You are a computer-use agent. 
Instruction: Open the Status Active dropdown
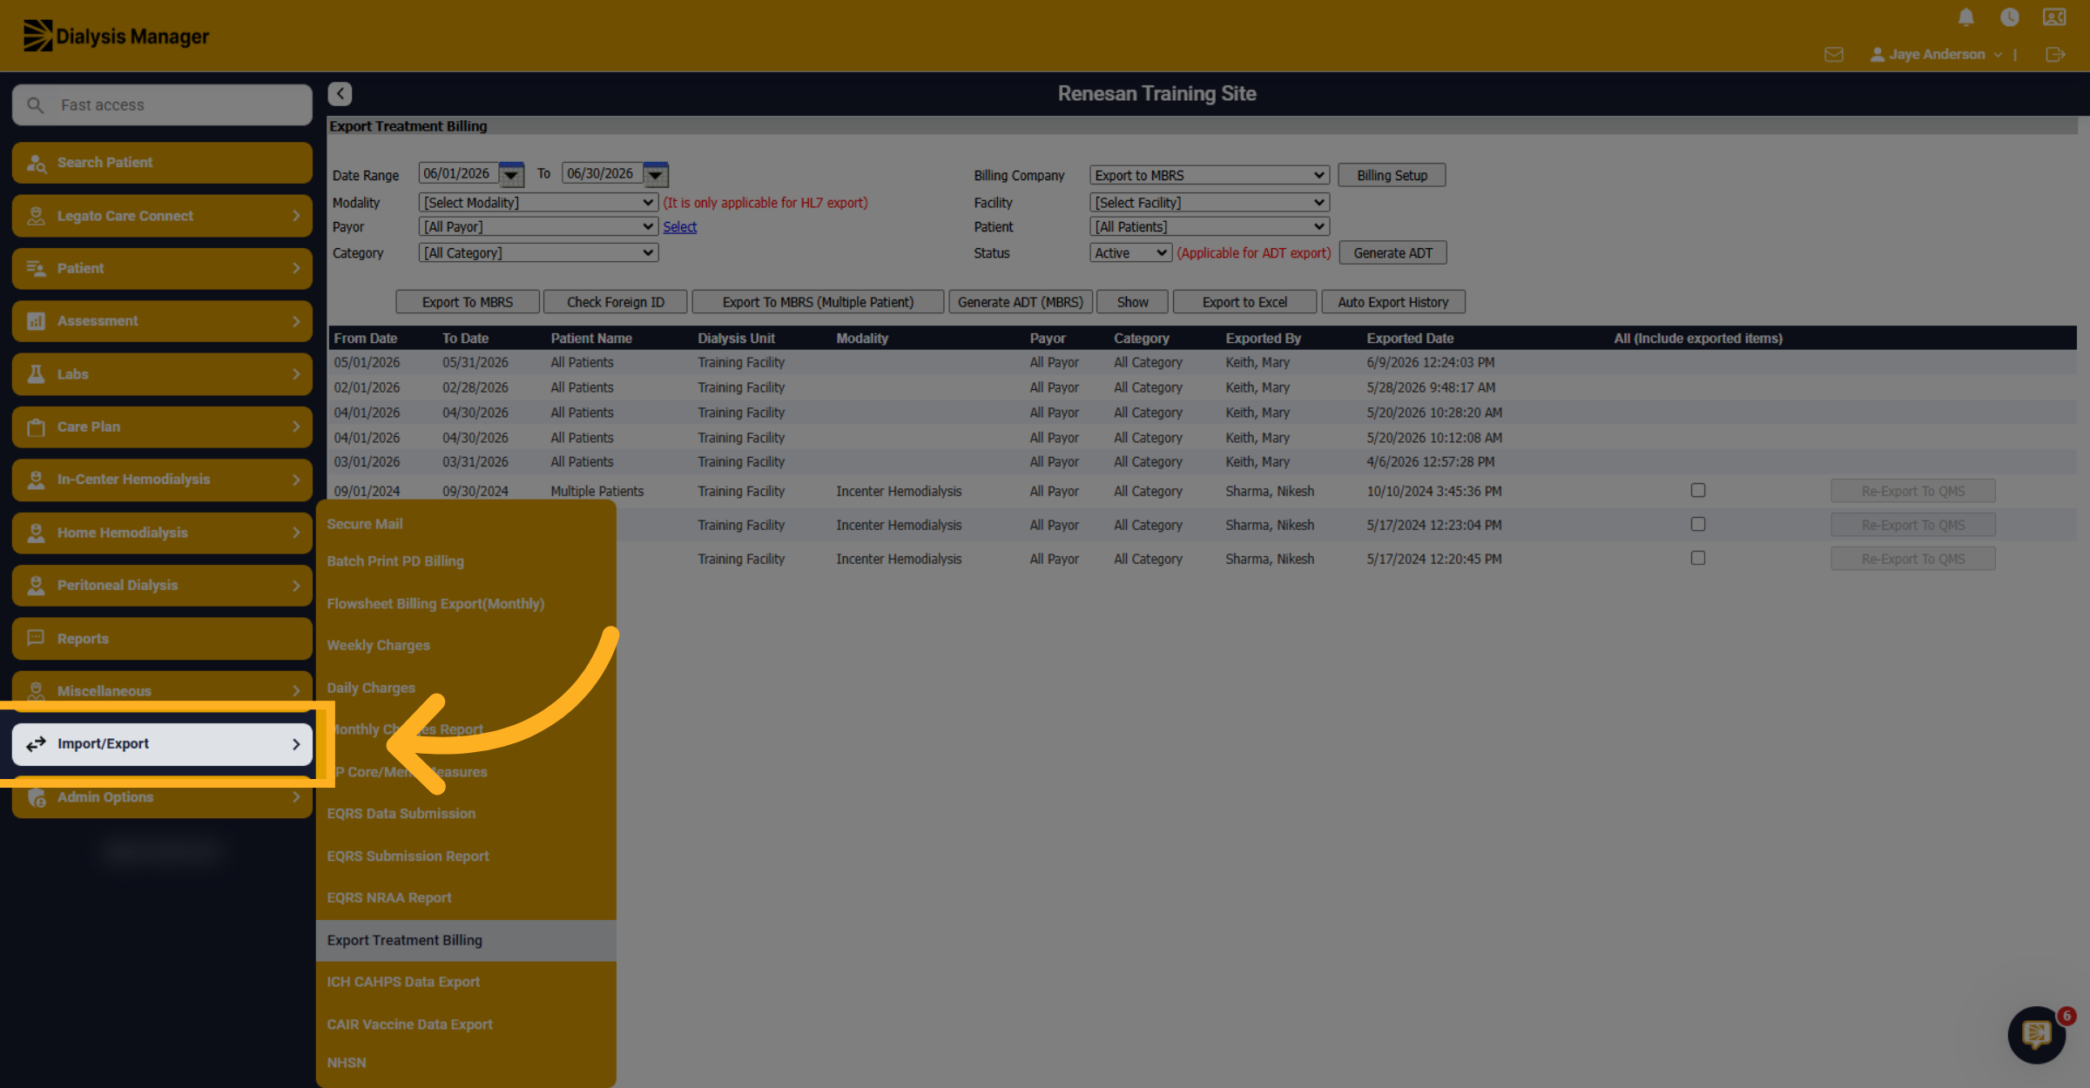point(1130,253)
